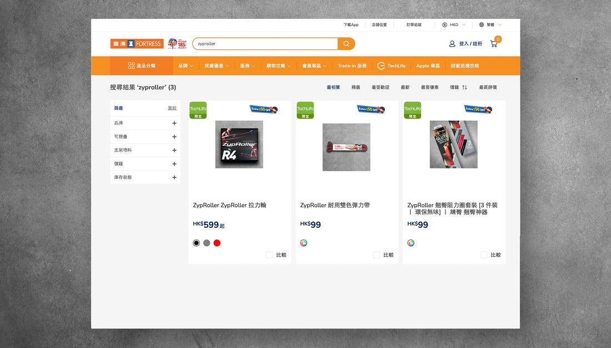Expand the 品牌 filter section
Image resolution: width=611 pixels, height=348 pixels.
coord(174,123)
